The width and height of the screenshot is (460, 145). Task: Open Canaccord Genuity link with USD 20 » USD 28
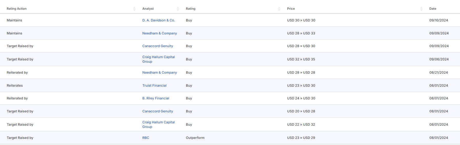click(158, 111)
